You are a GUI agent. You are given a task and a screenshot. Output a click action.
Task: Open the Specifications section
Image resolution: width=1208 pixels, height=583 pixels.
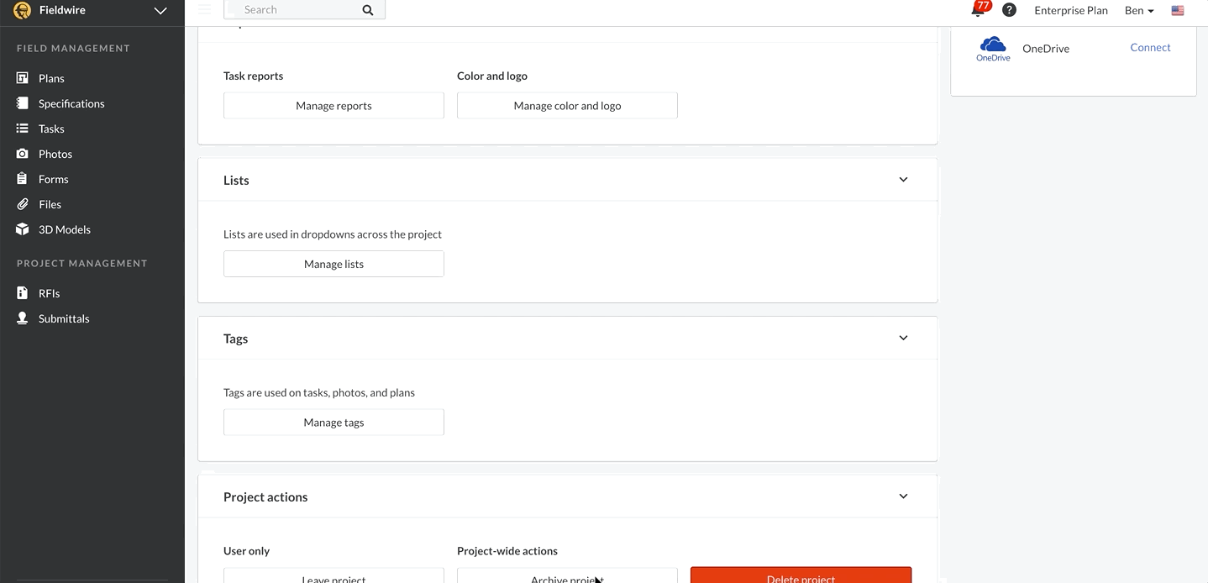[70, 102]
